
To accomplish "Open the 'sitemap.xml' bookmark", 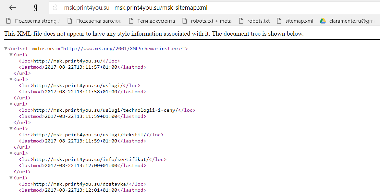I will (x=295, y=21).
